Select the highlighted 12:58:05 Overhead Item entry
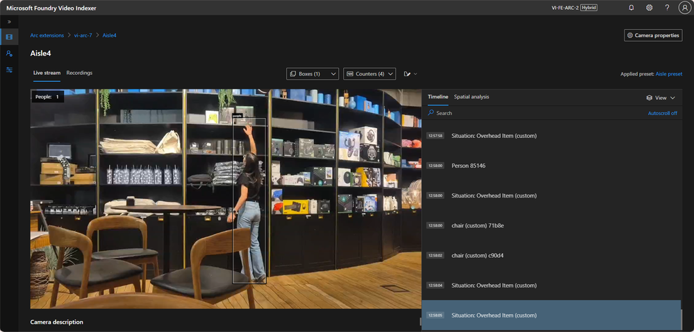Screen dimensions: 694x332 click(x=551, y=315)
